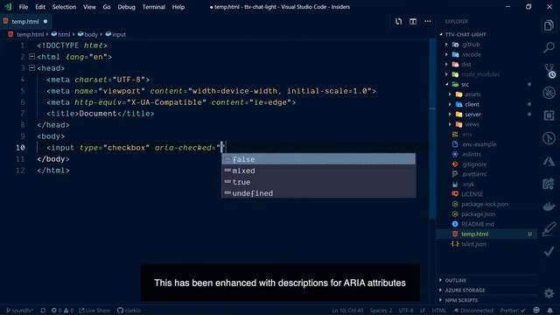Click the UTF-8 encoding indicator
This screenshot has height=315, width=560.
click(x=406, y=311)
